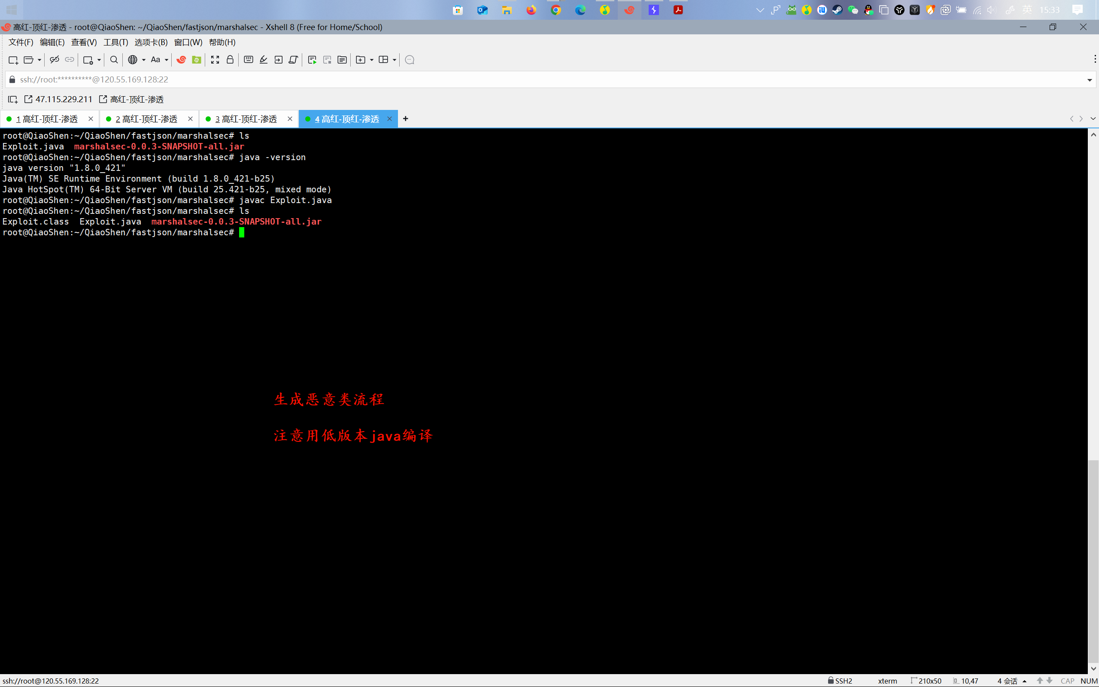Open the virtual keyboard icon
This screenshot has width=1099, height=687.
tap(249, 60)
